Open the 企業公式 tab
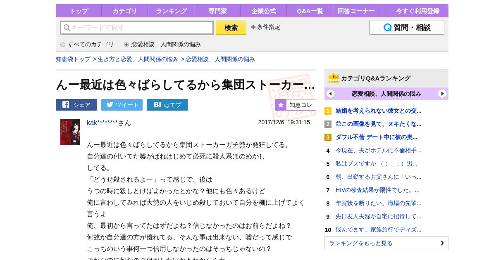 click(264, 11)
